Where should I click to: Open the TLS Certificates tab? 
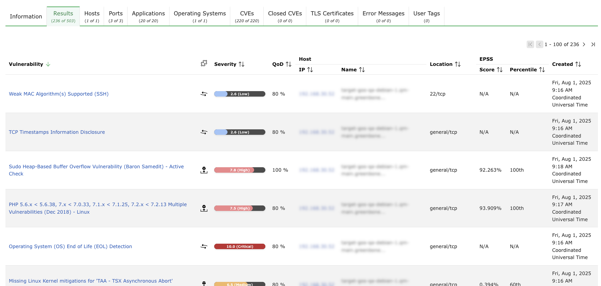click(x=332, y=16)
